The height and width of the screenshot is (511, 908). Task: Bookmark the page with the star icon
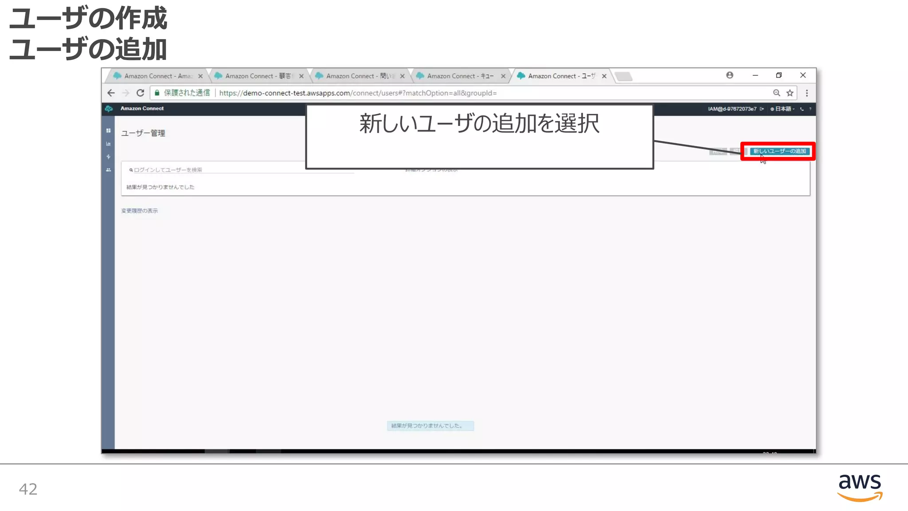click(790, 93)
